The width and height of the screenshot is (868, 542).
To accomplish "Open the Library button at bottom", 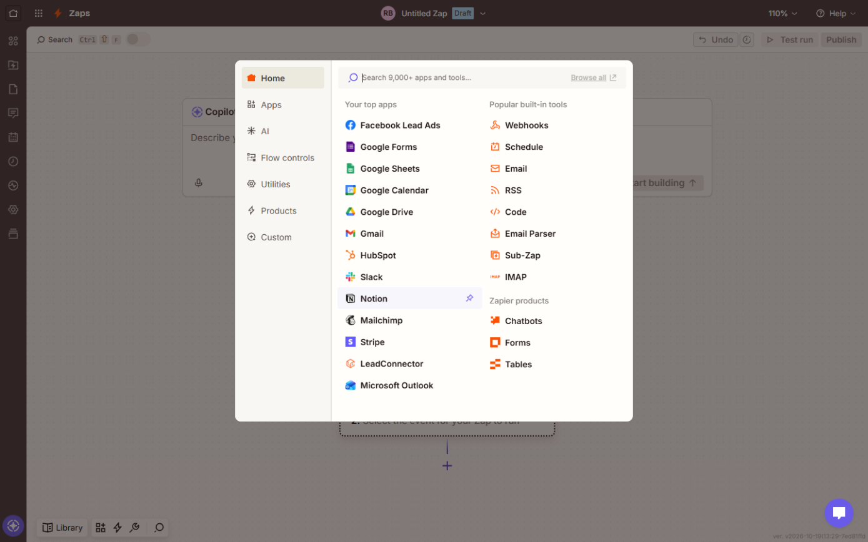I will pos(62,528).
